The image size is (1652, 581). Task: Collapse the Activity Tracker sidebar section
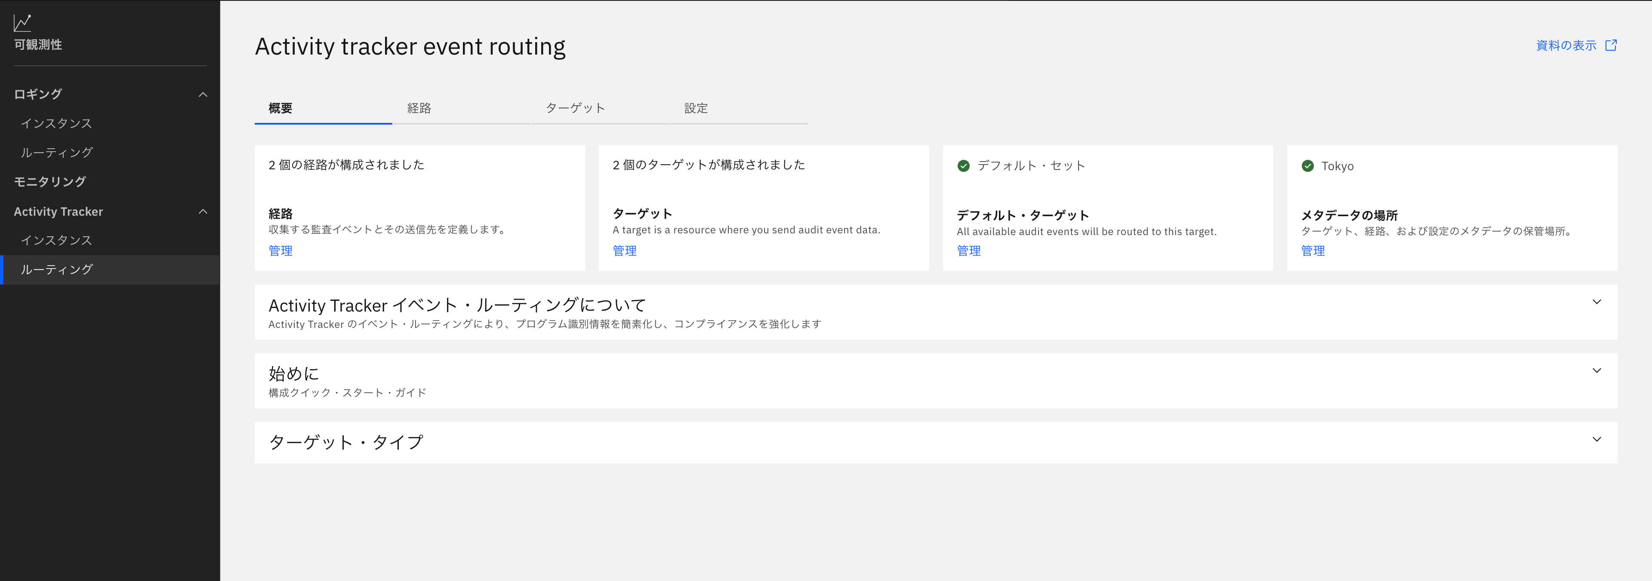(203, 211)
